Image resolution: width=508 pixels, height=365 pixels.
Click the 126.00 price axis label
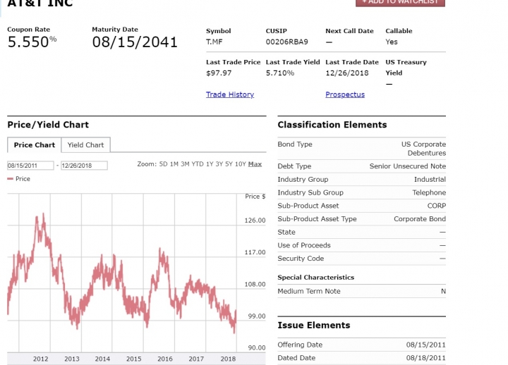point(255,221)
